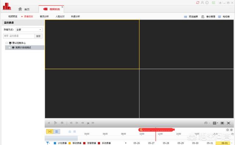Select the 默认控制中心 tree node
The width and height of the screenshot is (235, 145).
coord(19,43)
